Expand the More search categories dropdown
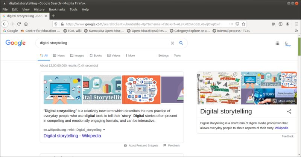301x157 pixels. (x=130, y=55)
